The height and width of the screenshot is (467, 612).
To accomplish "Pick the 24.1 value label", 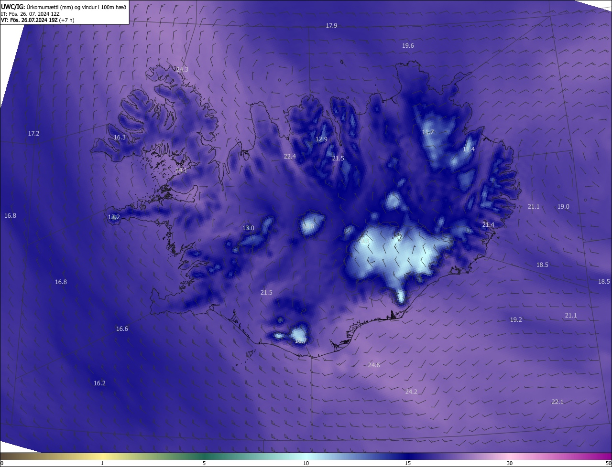I will pyautogui.click(x=181, y=170).
